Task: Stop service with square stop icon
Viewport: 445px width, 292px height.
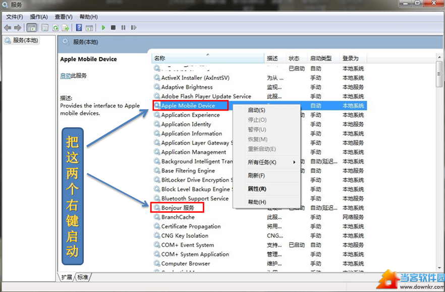Action: pos(113,28)
